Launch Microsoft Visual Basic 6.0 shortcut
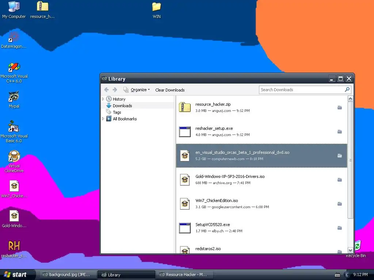374x280 pixels. 14,132
